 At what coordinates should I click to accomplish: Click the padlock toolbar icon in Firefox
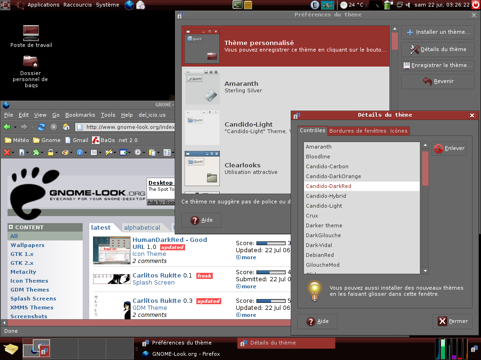tap(51, 152)
